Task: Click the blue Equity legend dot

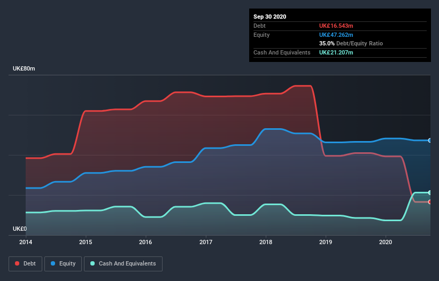Action: pyautogui.click(x=53, y=263)
